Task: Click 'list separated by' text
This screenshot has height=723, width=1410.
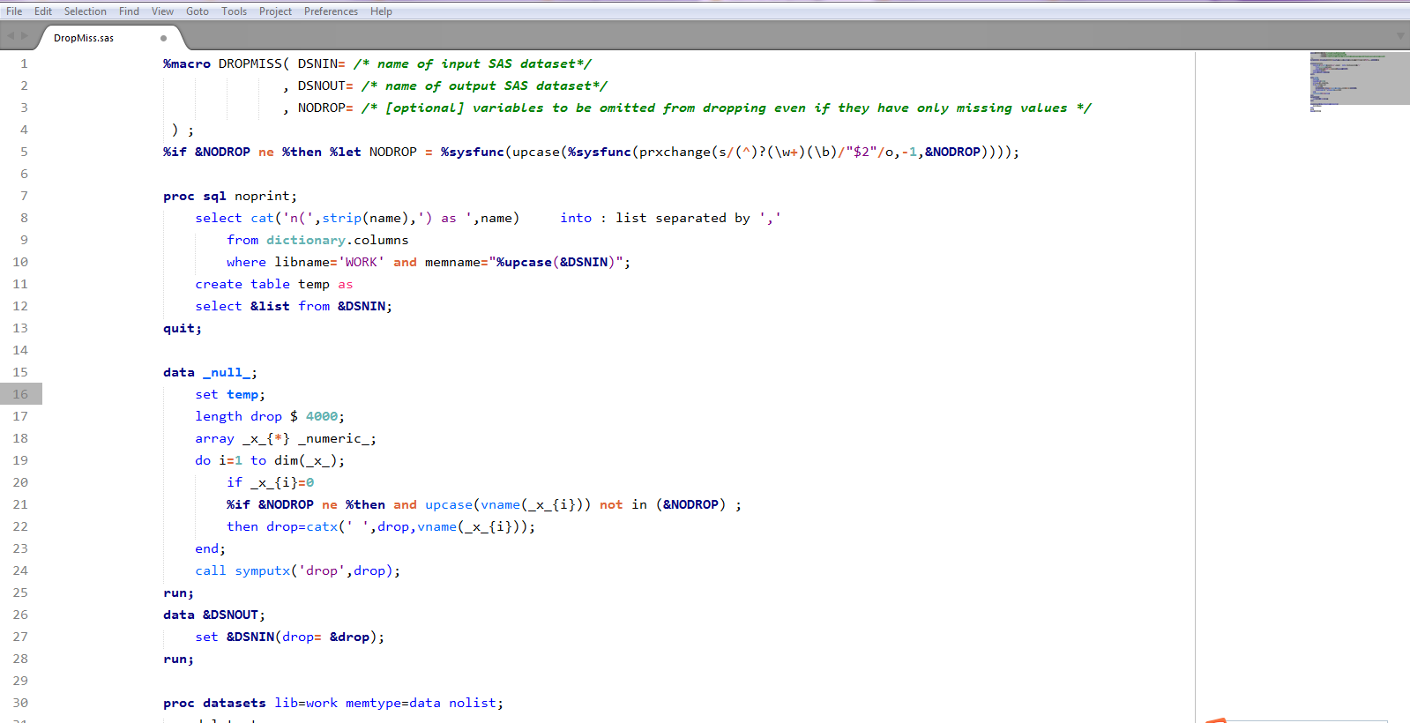Action: [x=683, y=218]
